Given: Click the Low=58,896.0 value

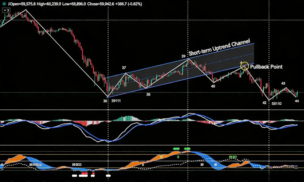Looking at the screenshot, I should pos(74,4).
